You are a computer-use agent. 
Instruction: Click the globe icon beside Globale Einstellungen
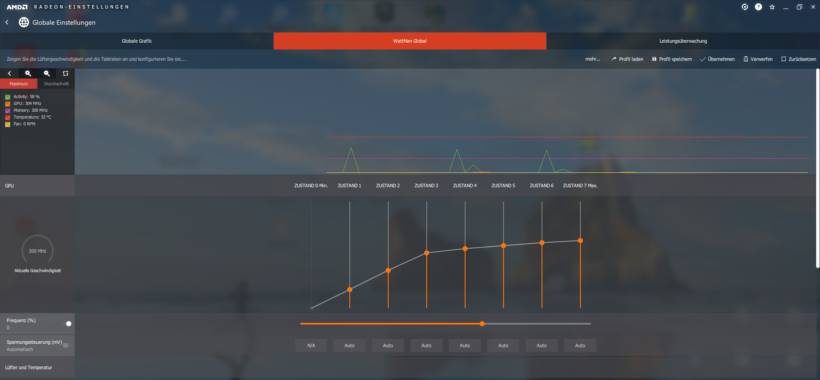tap(24, 22)
